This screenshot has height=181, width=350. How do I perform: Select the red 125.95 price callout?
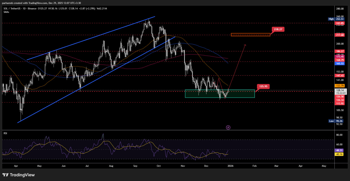263,87
